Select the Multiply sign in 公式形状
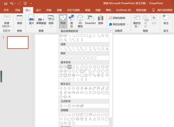 pos(69,106)
